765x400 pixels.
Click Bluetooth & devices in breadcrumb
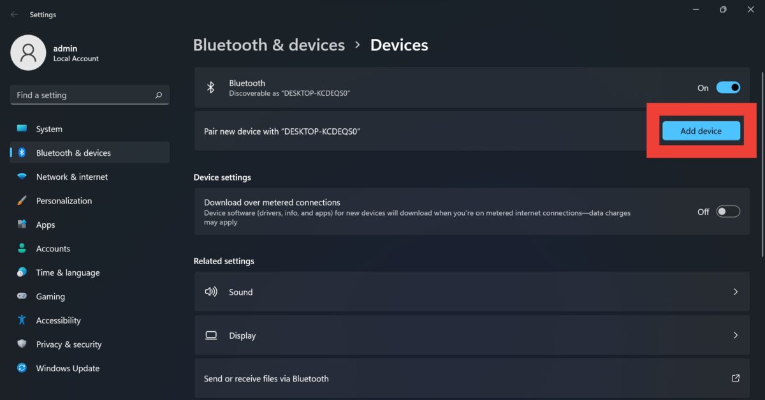coord(269,45)
